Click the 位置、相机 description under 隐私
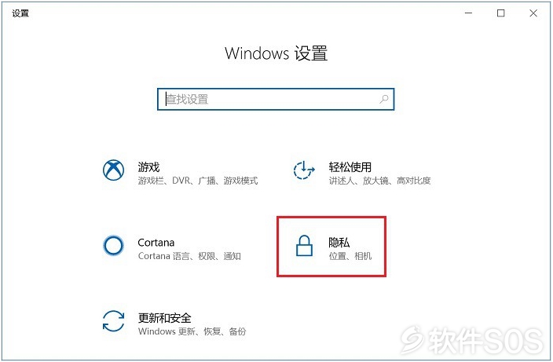Image resolution: width=553 pixels, height=362 pixels. [350, 256]
